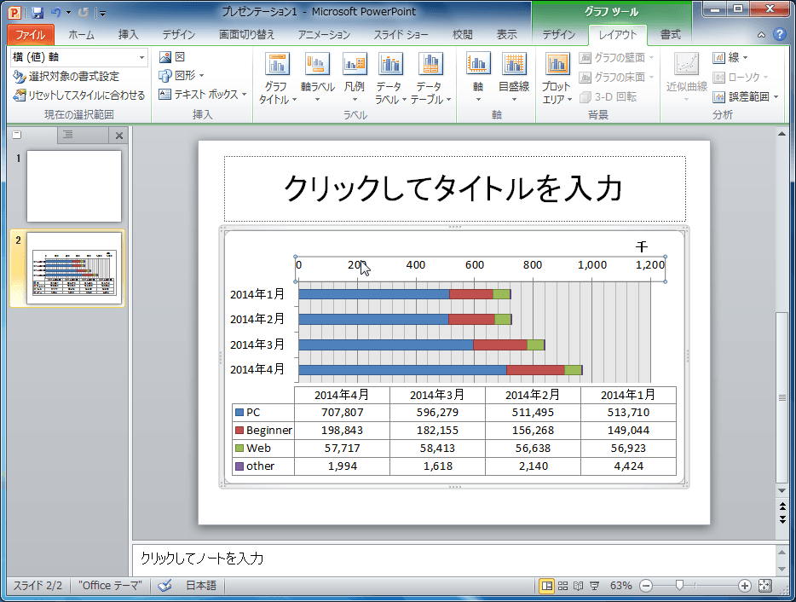Open the ファイル tab
Screen dimensions: 796x602
pos(31,35)
